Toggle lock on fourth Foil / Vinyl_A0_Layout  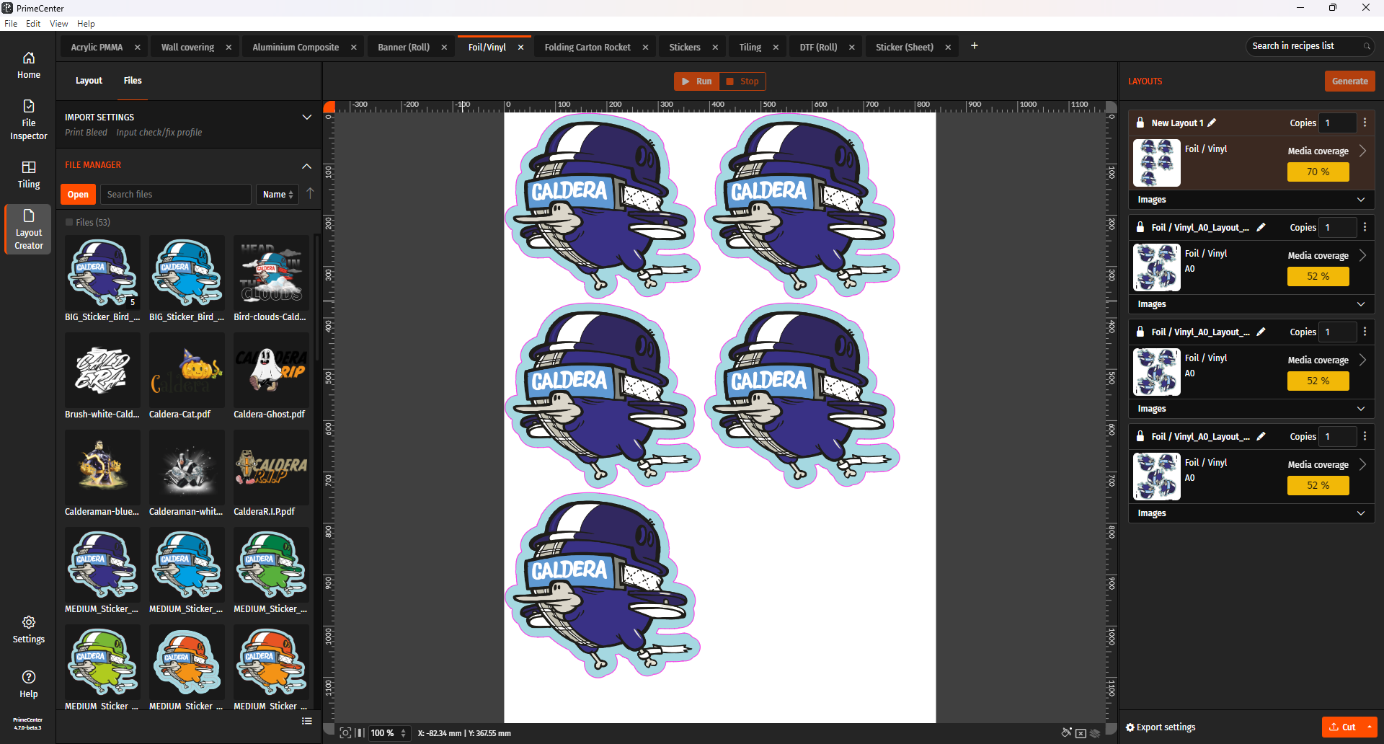coord(1140,436)
